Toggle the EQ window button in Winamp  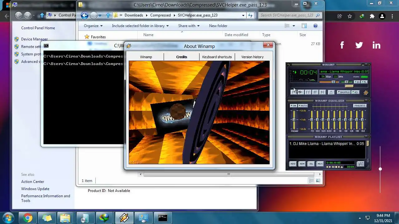(357, 82)
